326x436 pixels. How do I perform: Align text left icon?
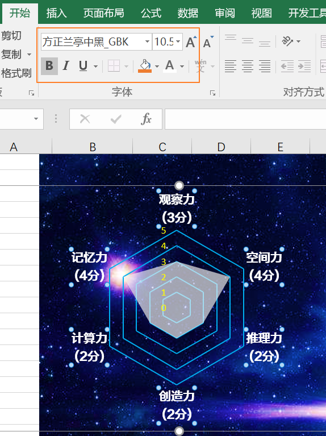point(231,66)
